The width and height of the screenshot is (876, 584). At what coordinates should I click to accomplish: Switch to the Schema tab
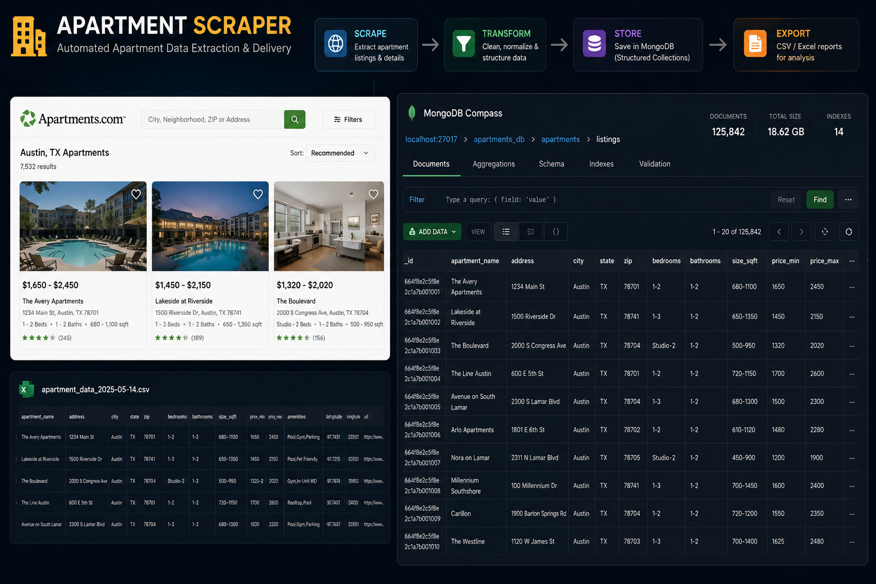[x=551, y=164]
